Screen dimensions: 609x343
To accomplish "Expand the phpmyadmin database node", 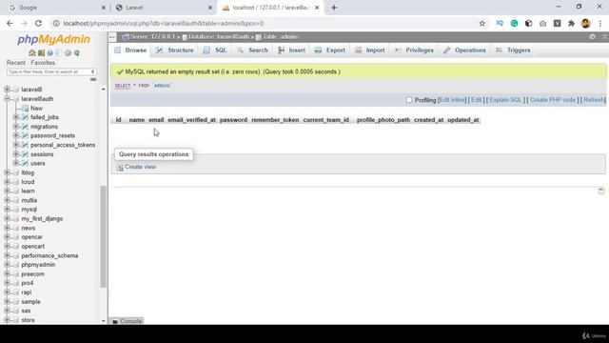I will point(7,265).
